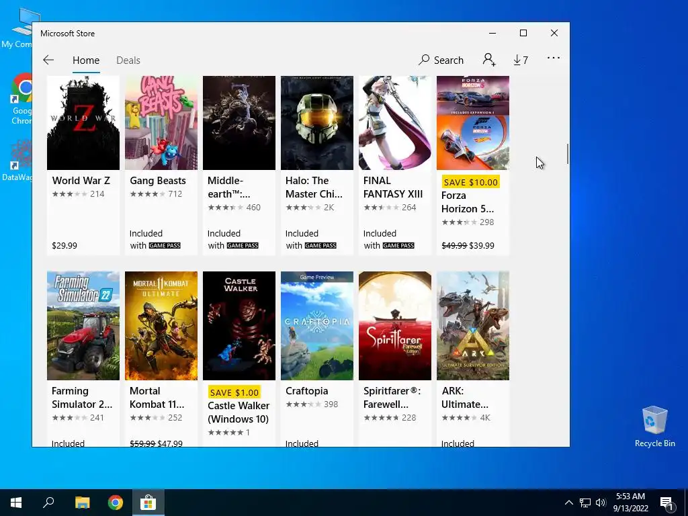The image size is (688, 516).
Task: Open downloads and updates showing 7
Action: coord(521,60)
